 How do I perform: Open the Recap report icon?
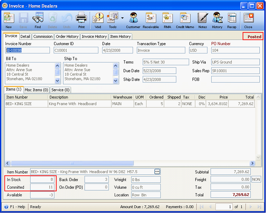point(232,20)
